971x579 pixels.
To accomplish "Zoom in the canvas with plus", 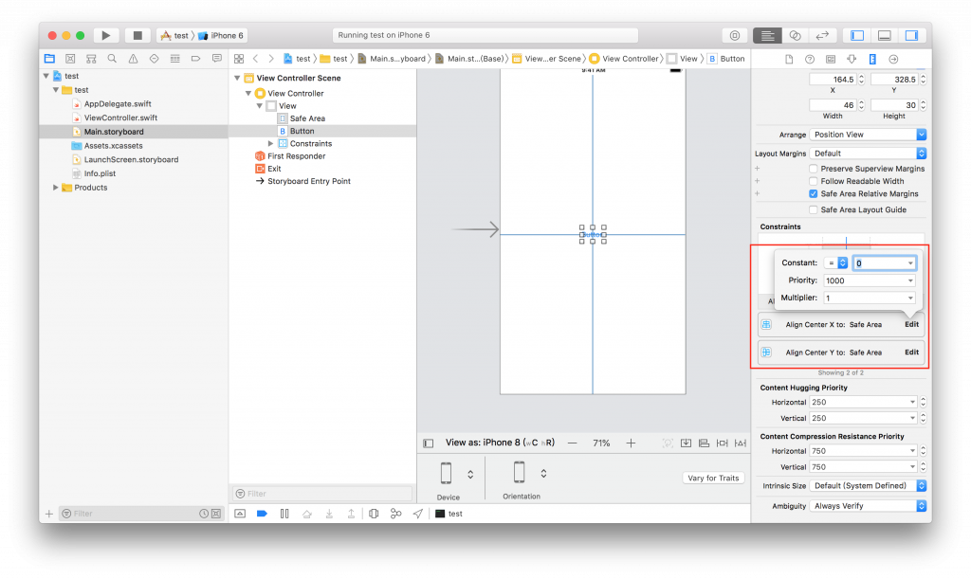I will coord(631,443).
